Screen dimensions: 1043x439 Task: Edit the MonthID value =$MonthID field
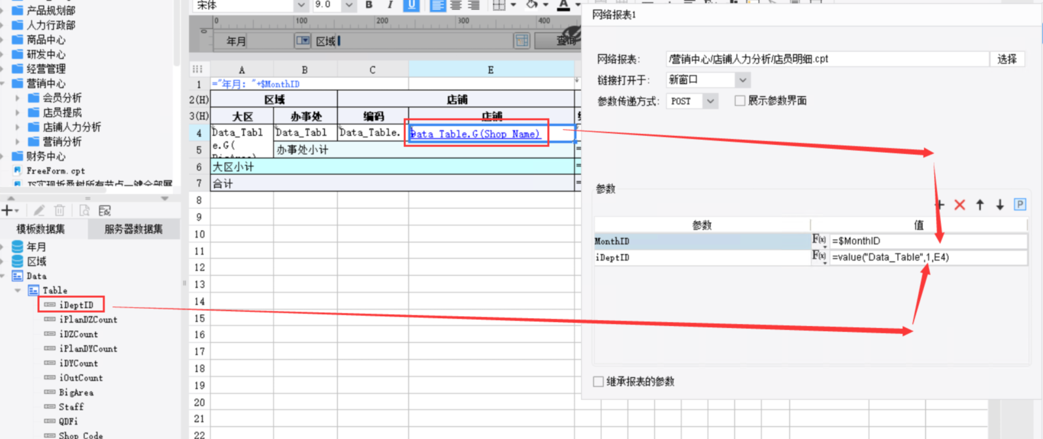click(929, 240)
